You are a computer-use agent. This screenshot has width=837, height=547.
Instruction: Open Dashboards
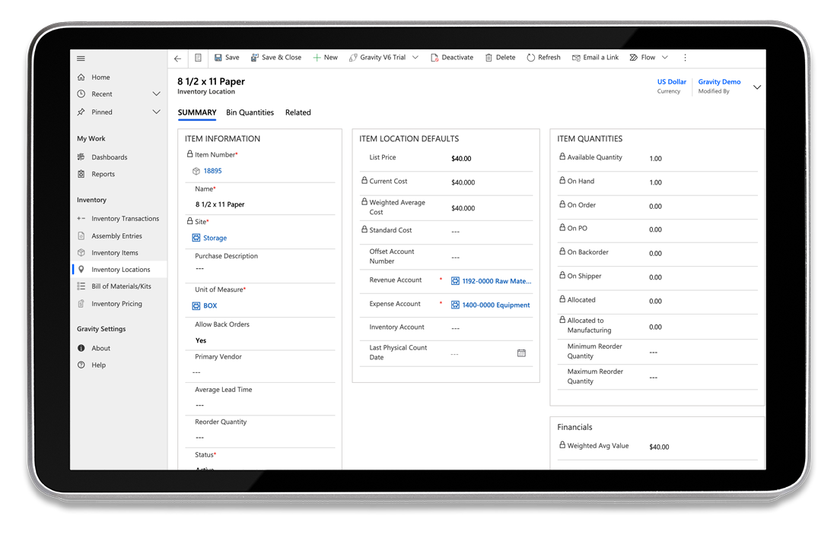tap(109, 157)
